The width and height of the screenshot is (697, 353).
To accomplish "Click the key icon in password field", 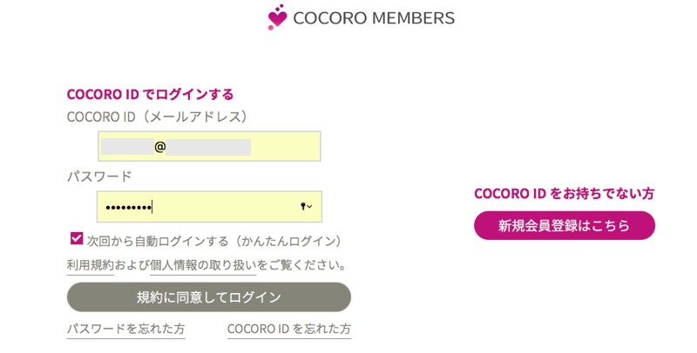I will 303,207.
